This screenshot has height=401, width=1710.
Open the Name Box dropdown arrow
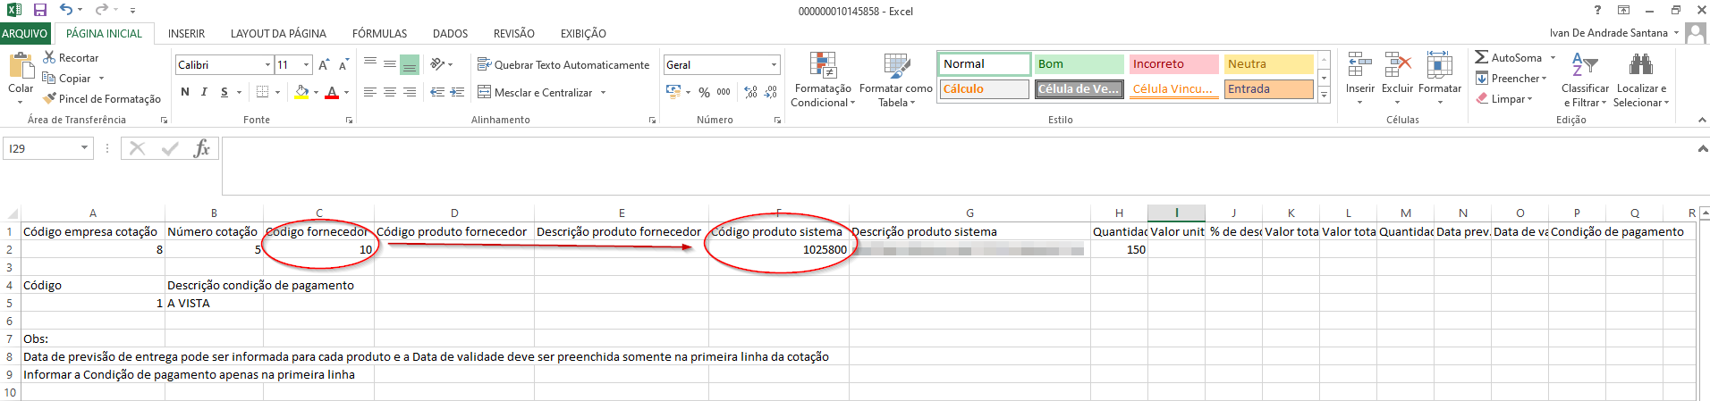coord(85,148)
